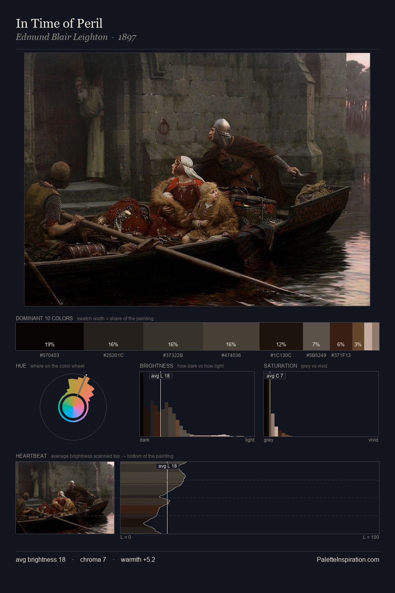Click the 'L = 100' axis label
Image resolution: width=395 pixels, height=593 pixels.
point(371,537)
